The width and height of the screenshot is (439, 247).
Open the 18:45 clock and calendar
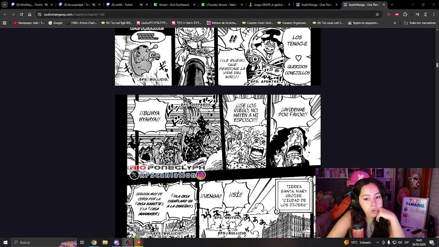tap(419, 243)
